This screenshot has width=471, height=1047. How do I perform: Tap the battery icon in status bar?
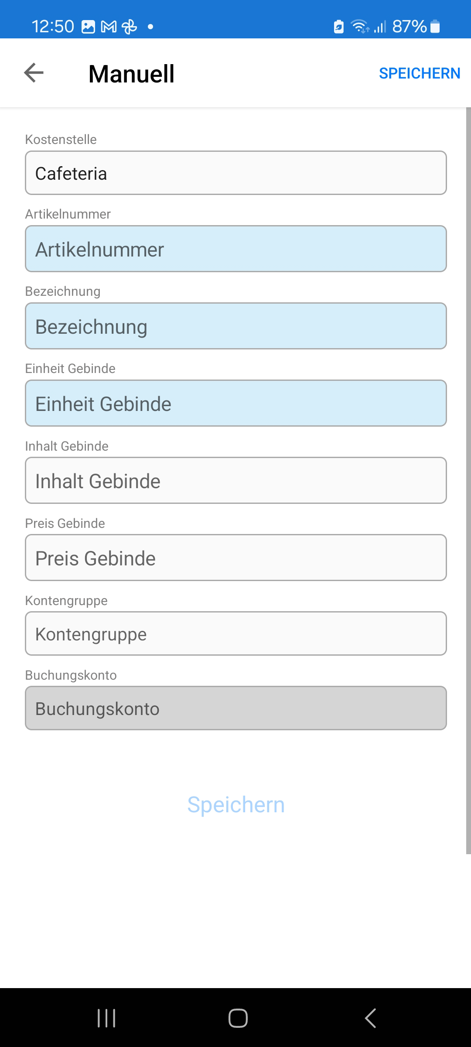coord(435,27)
